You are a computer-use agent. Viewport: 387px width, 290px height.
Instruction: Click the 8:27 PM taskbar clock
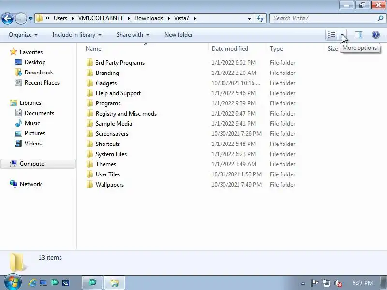click(x=362, y=283)
